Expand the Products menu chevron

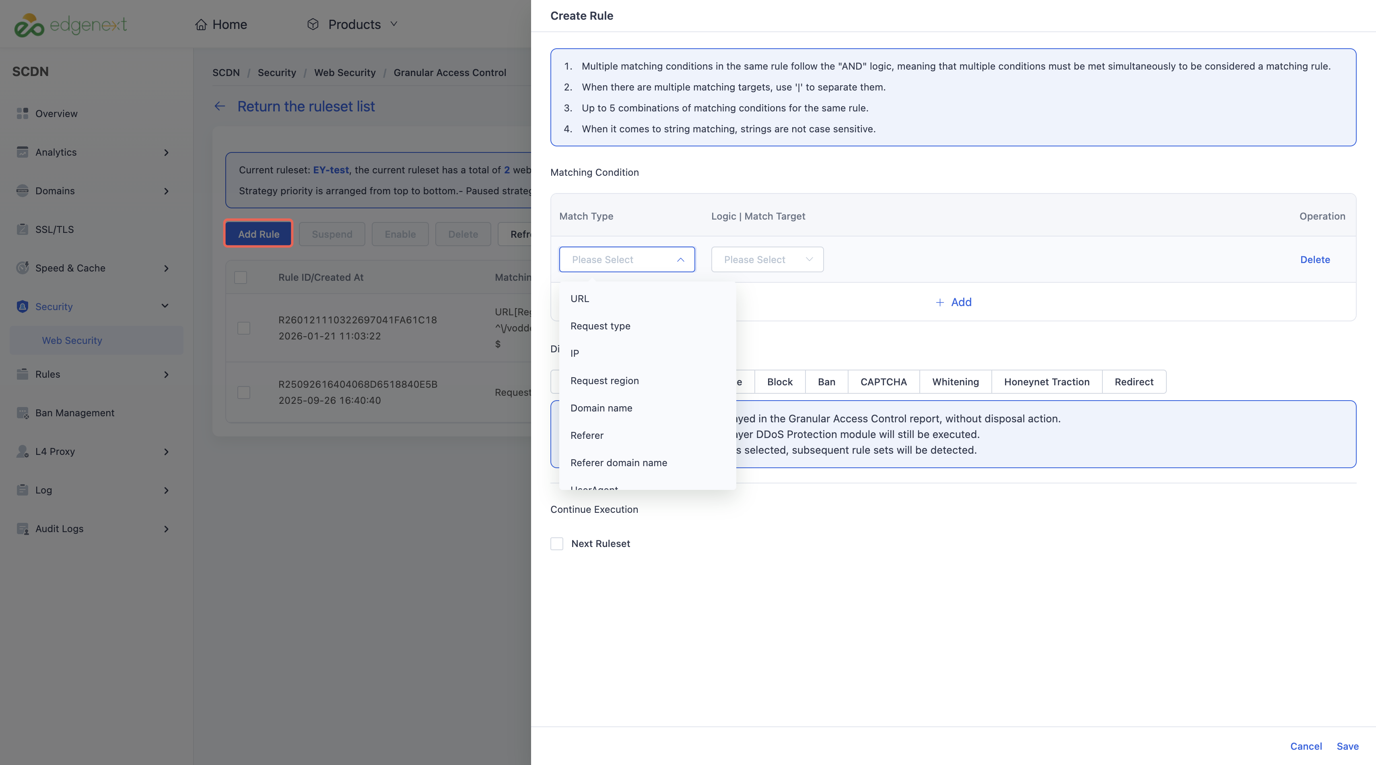[x=393, y=24]
